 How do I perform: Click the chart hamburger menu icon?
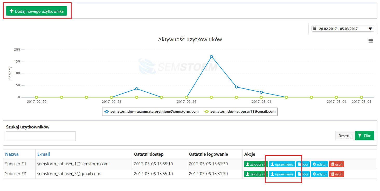tap(371, 41)
